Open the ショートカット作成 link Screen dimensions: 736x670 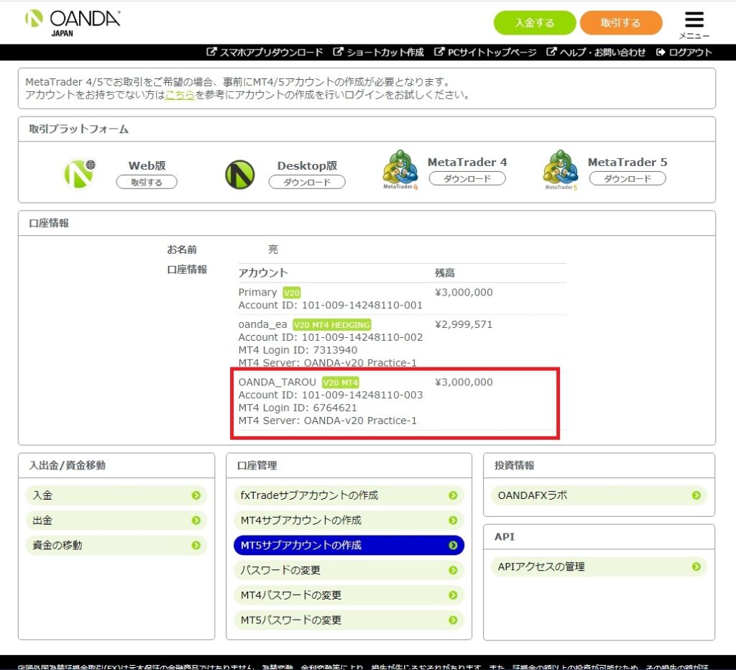(385, 52)
